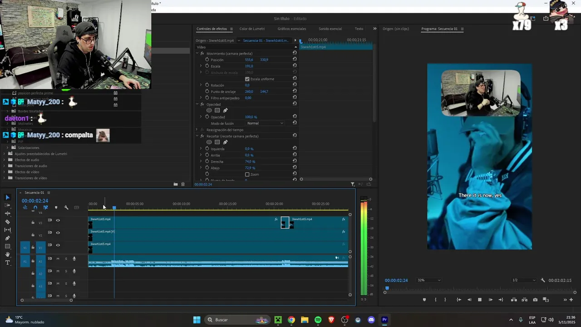Select the Selection tool arrow
This screenshot has width=581, height=327.
(7, 197)
